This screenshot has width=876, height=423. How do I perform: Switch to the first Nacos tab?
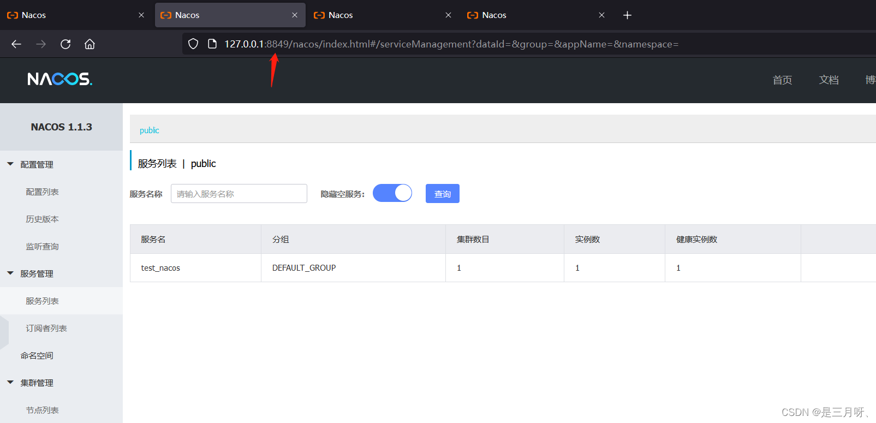75,15
